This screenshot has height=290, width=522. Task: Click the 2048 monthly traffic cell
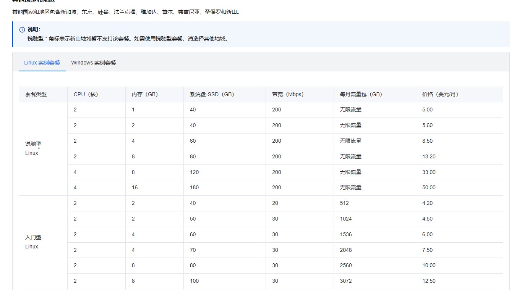[x=374, y=250]
